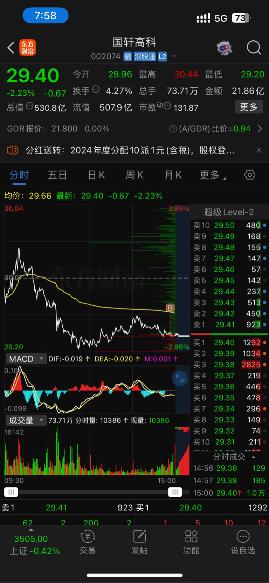Image resolution: width=269 pixels, height=583 pixels.
Task: Tap the 14:56 29.38 trade record
Action: (229, 468)
